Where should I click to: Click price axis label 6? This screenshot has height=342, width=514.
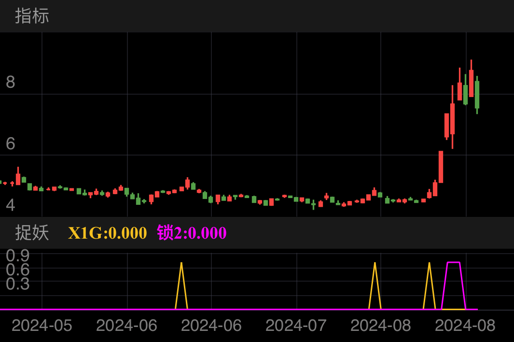[x=11, y=143]
